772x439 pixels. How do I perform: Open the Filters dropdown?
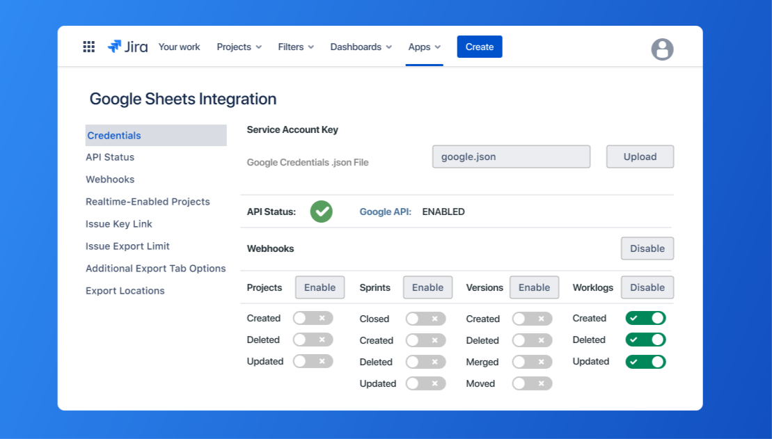(296, 47)
